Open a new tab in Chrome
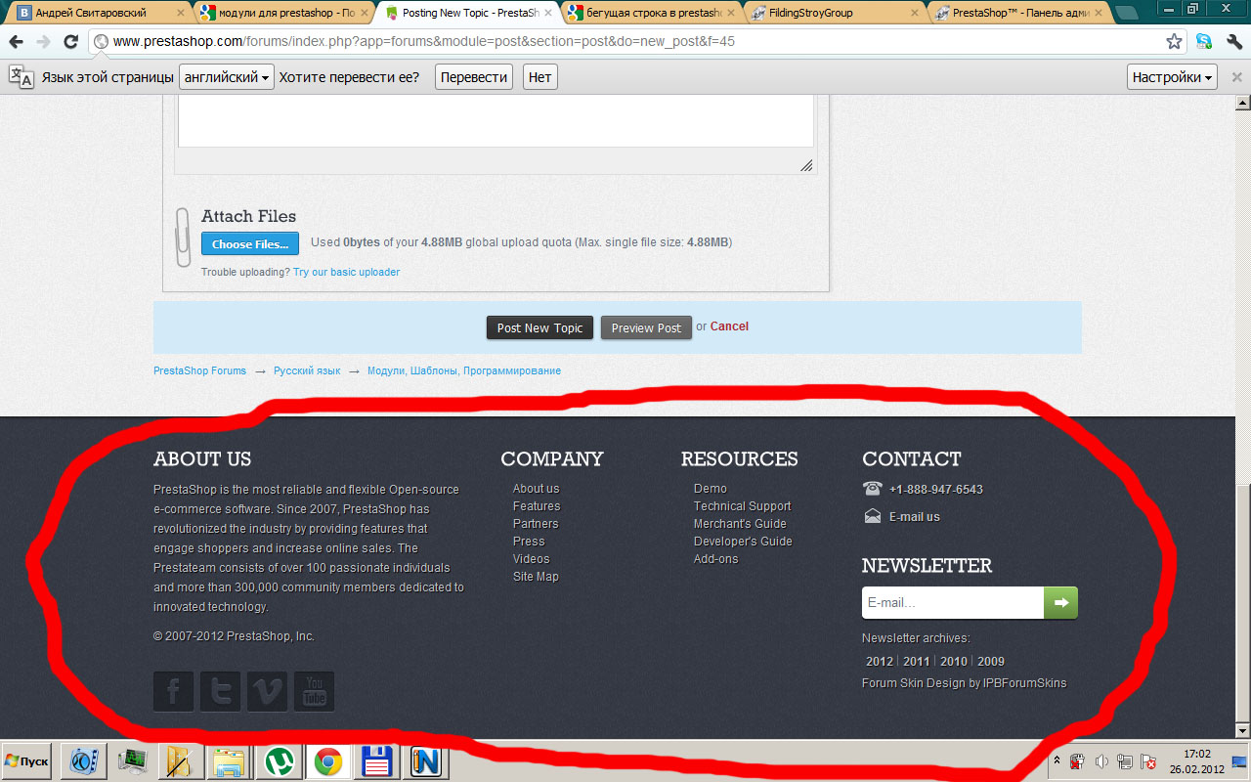 point(1126,13)
